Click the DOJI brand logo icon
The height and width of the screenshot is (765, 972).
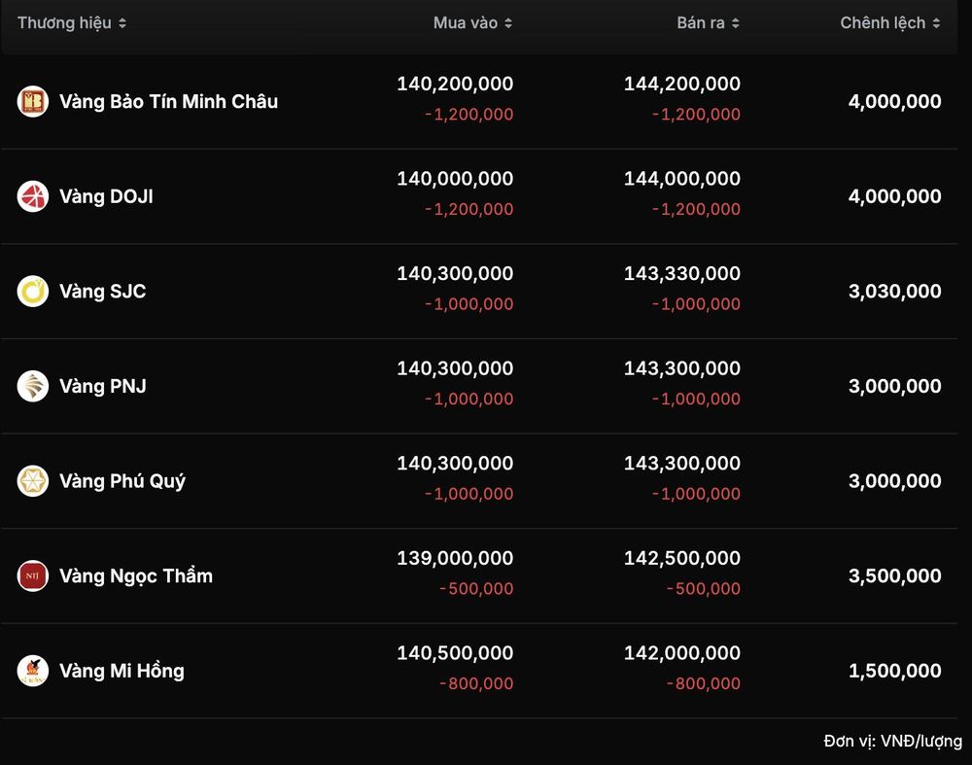pyautogui.click(x=33, y=196)
